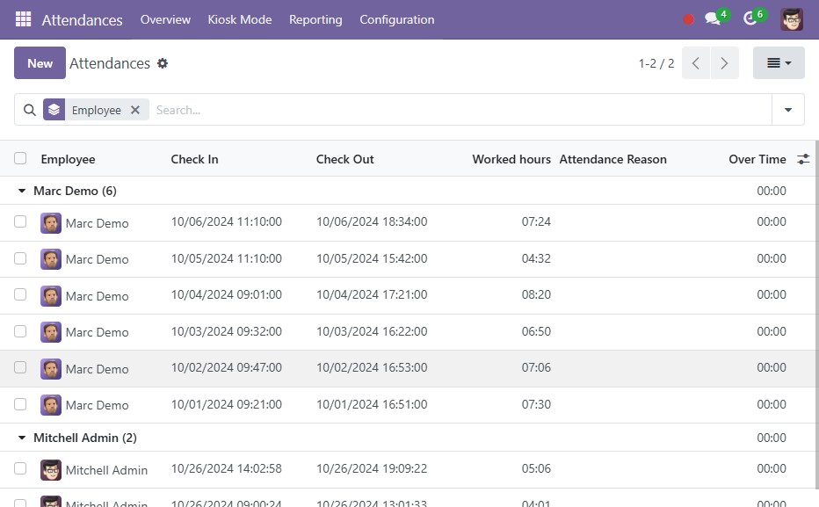The image size is (819, 507).
Task: Open the Conversations messages icon
Action: tap(712, 18)
